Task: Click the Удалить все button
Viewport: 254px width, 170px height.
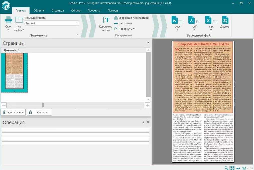Action: coord(13,112)
